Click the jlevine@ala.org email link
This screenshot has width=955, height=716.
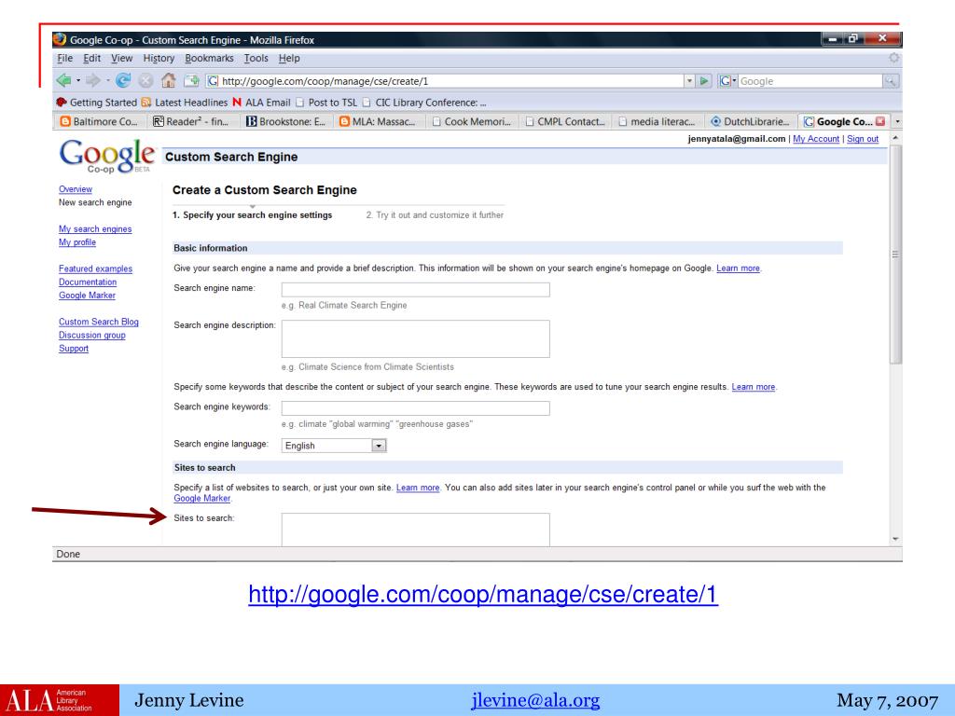(x=535, y=700)
